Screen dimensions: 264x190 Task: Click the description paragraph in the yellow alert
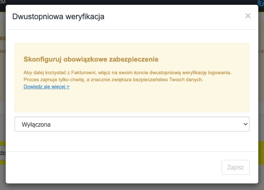point(127,76)
